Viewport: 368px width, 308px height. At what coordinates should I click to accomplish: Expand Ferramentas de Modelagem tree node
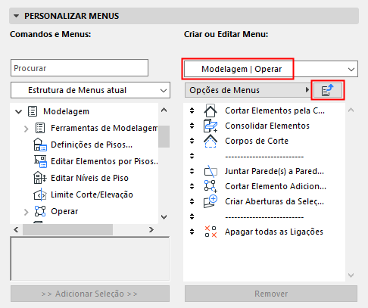pyautogui.click(x=27, y=129)
